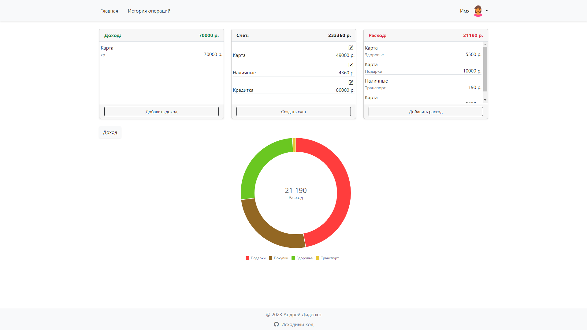This screenshot has height=330, width=587.
Task: Open the user dropdown caret
Action: (x=487, y=11)
